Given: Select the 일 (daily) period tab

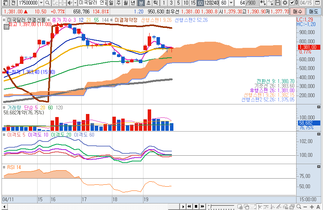Looking at the screenshot, I should tap(111, 3).
